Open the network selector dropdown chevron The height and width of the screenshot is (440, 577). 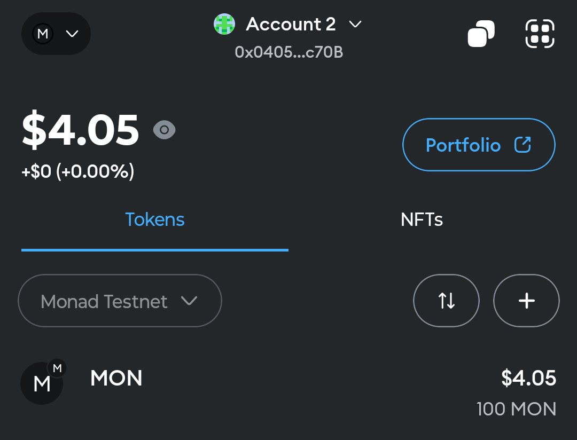click(x=72, y=34)
